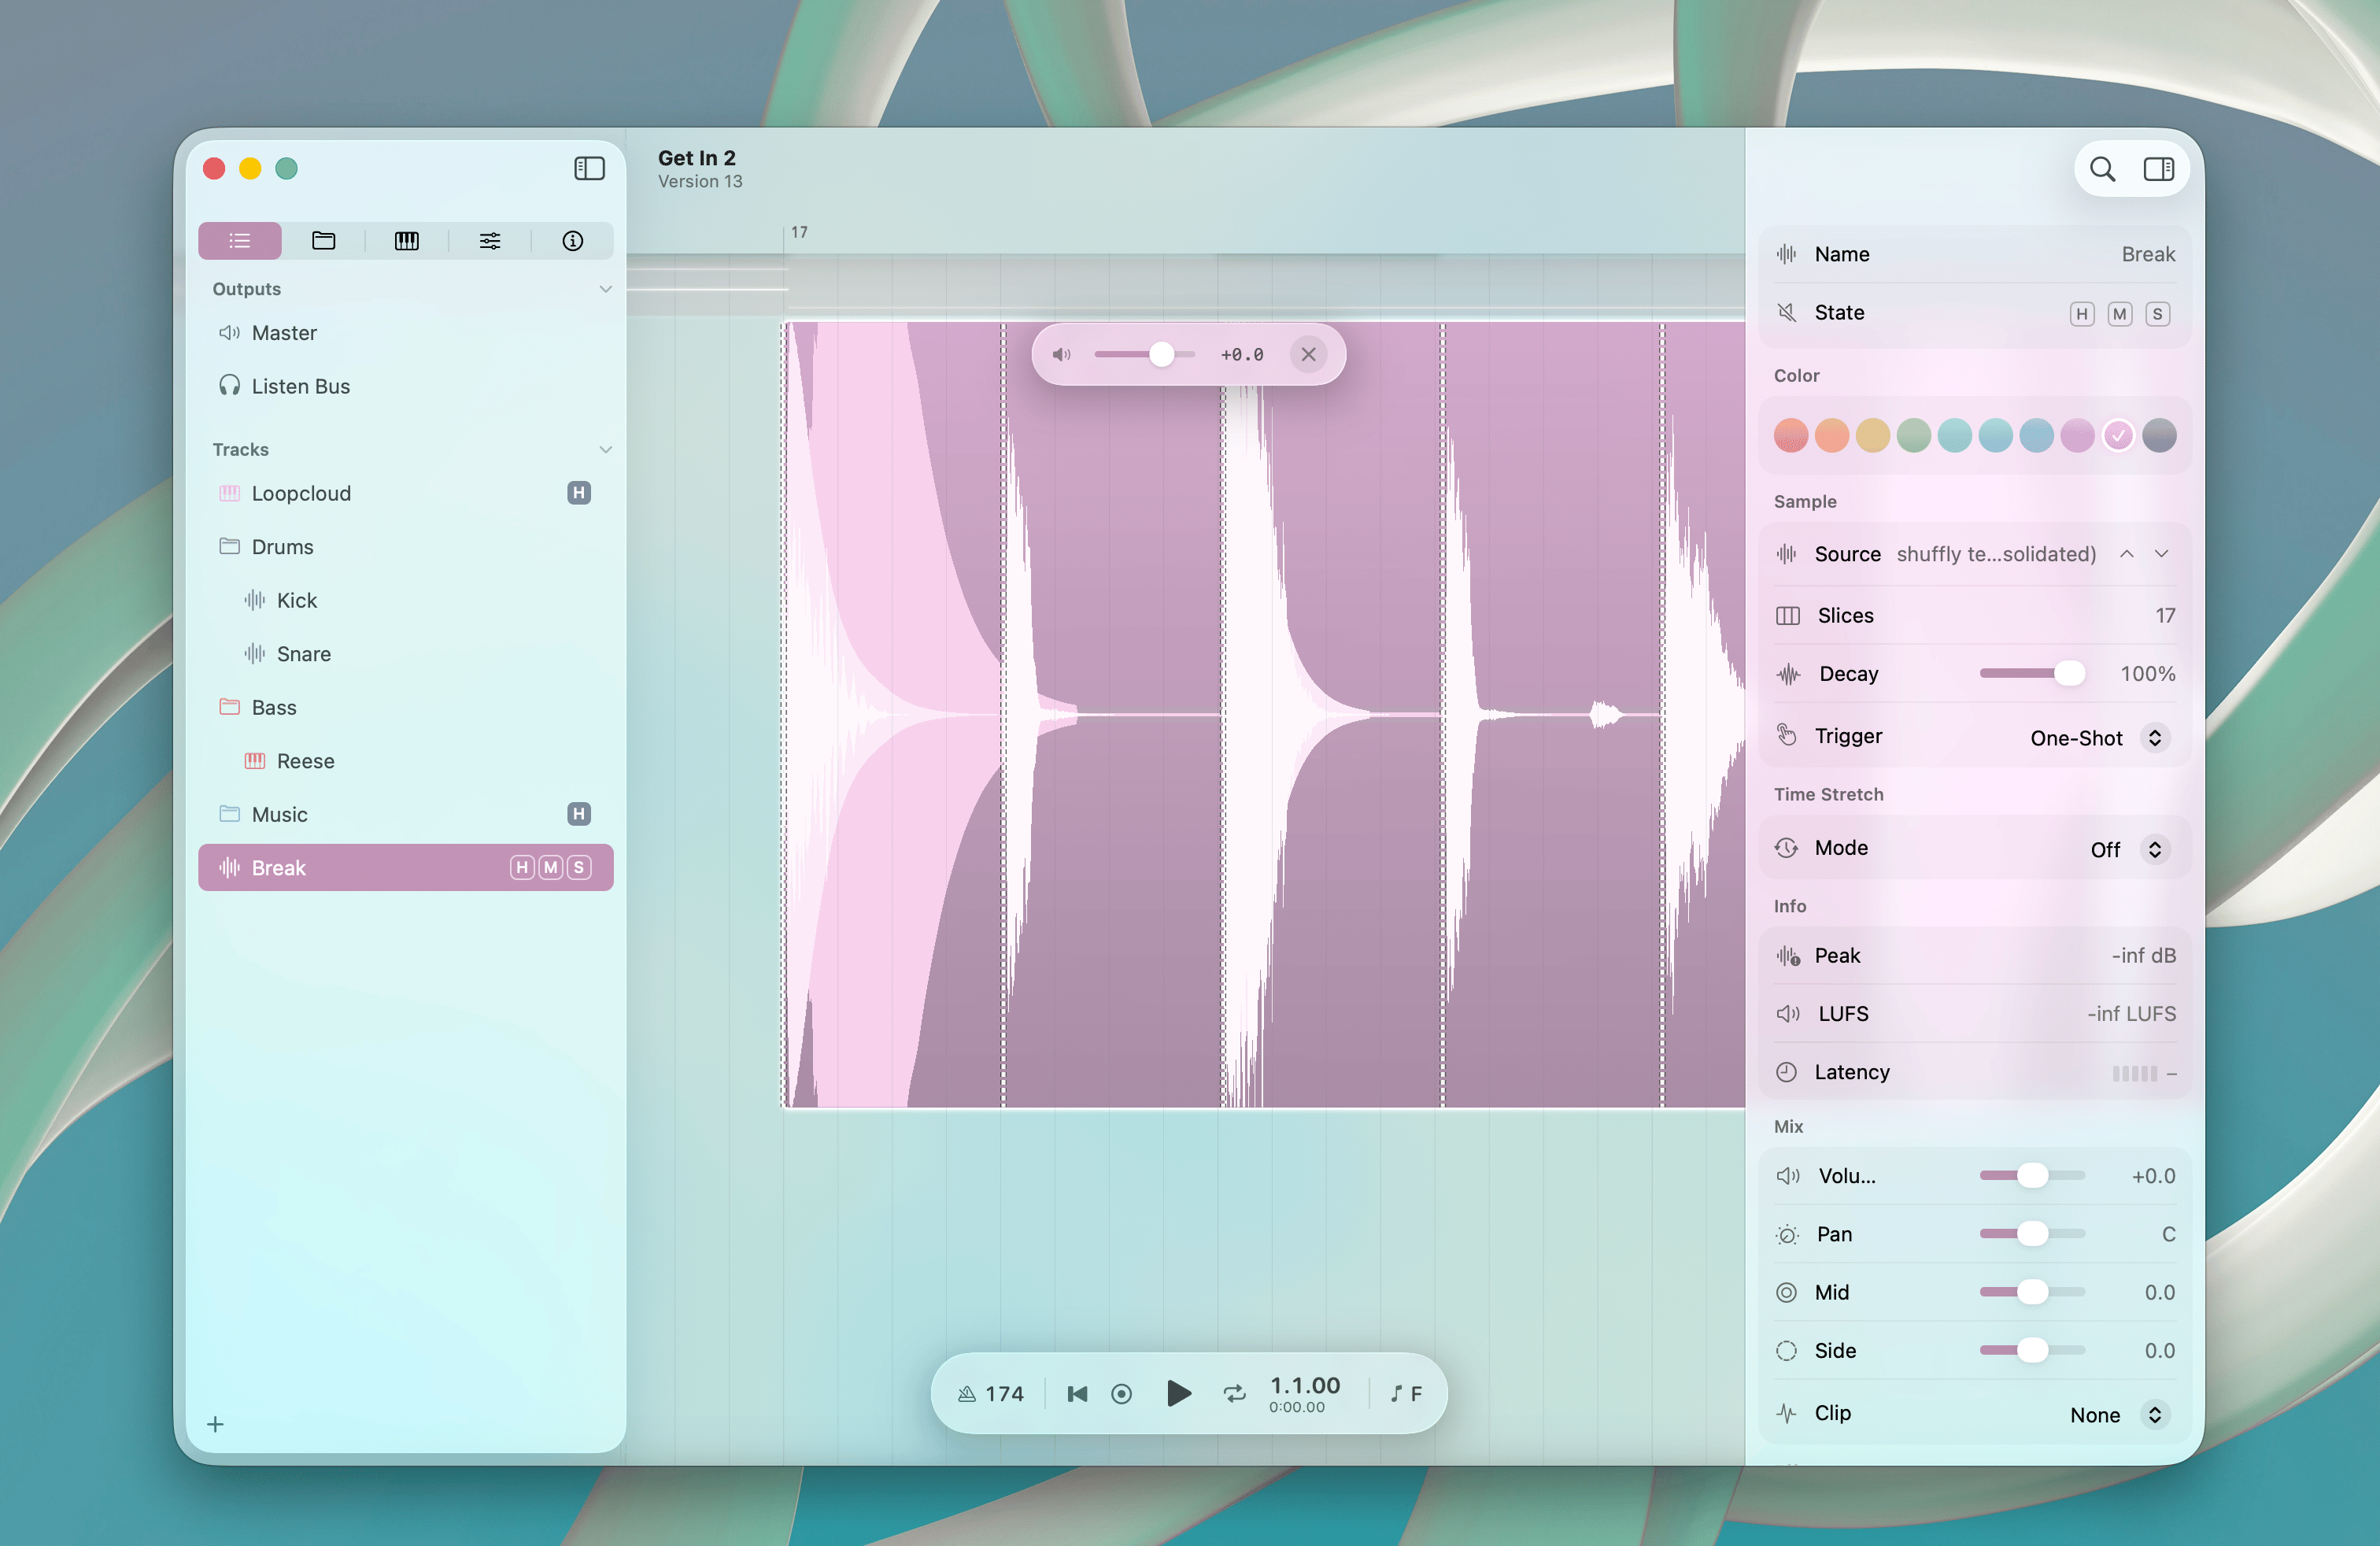The image size is (2380, 1546).
Task: Open the Clip None dropdown
Action: (x=2119, y=1415)
